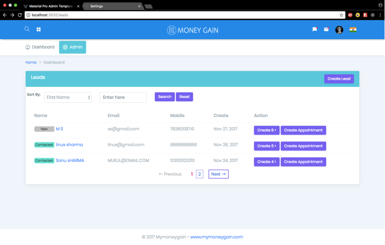Click the Create 4 button

point(266,162)
